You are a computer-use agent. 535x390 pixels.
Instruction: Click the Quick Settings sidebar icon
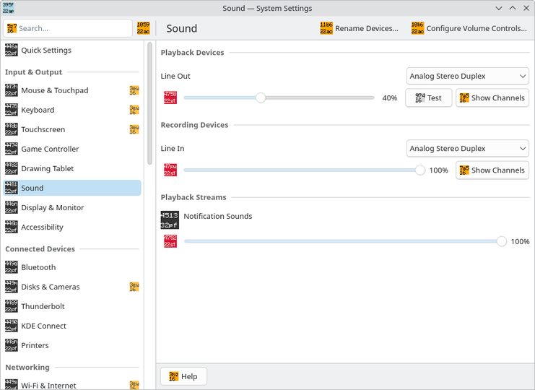click(x=12, y=50)
